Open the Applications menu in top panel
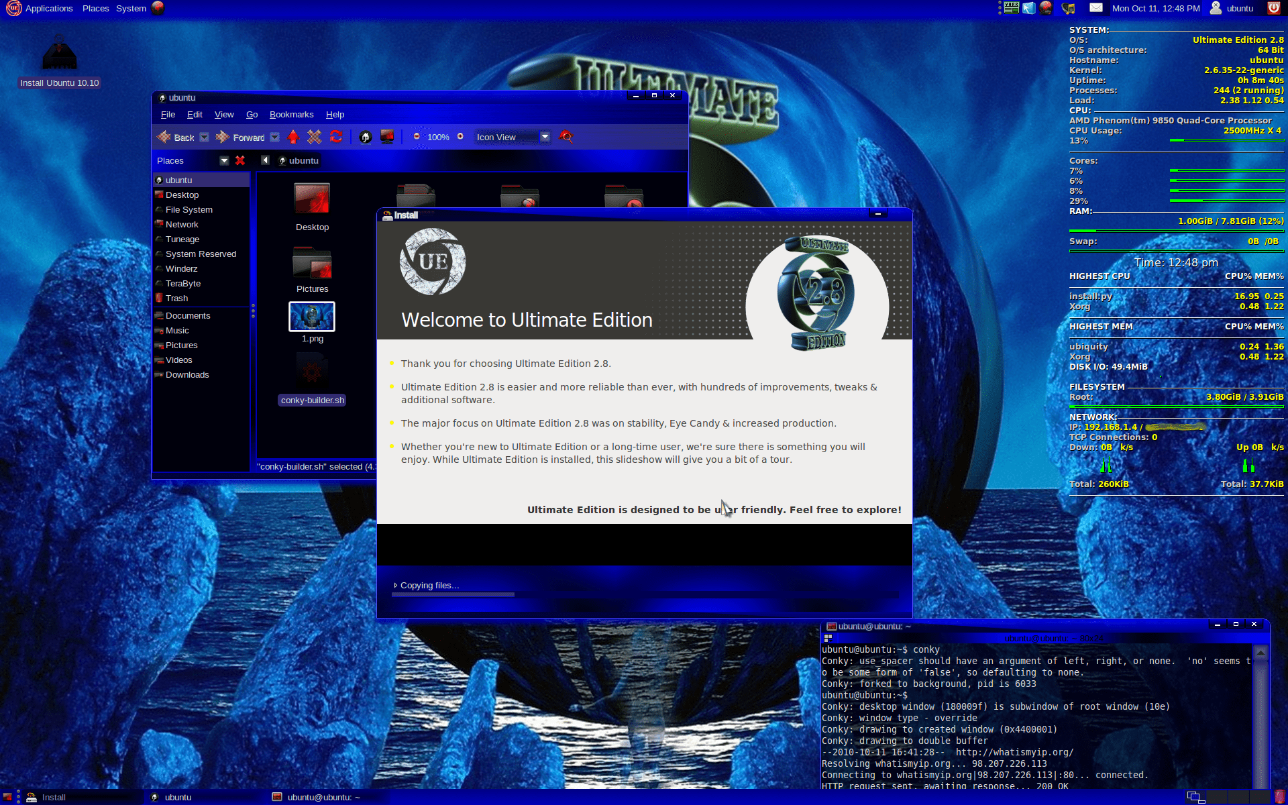 [48, 8]
